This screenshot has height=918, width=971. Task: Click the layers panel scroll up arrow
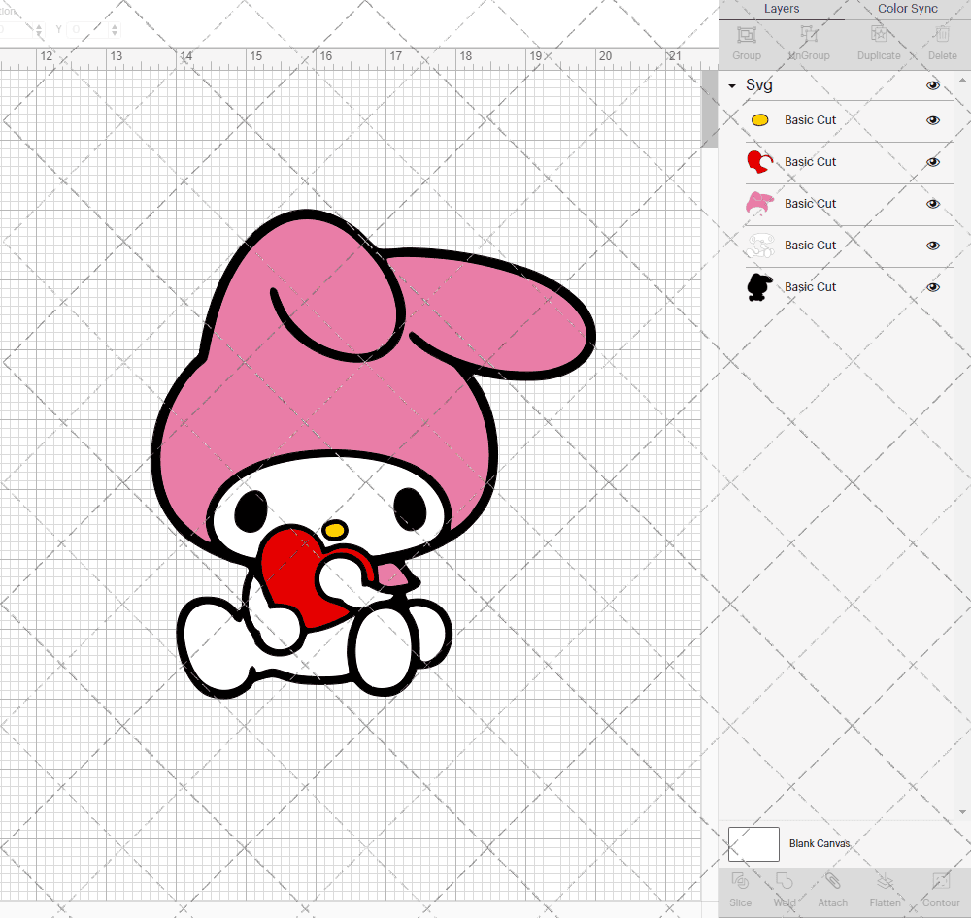961,82
